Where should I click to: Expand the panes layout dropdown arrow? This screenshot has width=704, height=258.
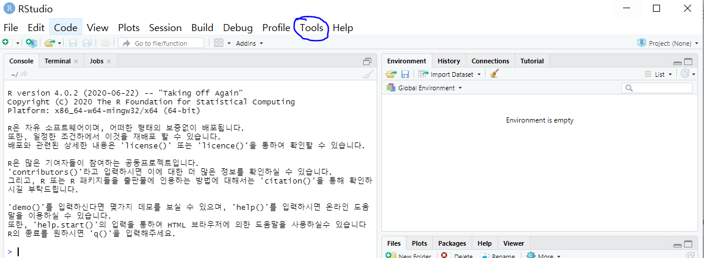229,43
